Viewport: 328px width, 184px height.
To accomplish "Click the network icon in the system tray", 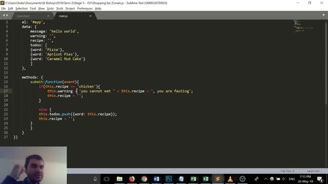I will click(278, 179).
